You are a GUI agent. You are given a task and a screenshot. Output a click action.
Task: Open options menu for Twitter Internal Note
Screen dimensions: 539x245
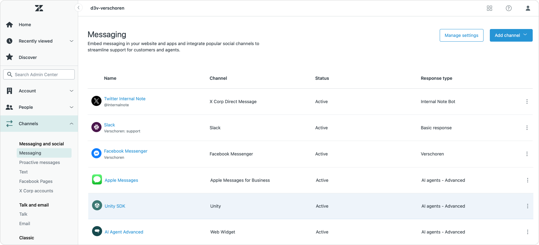[527, 102]
